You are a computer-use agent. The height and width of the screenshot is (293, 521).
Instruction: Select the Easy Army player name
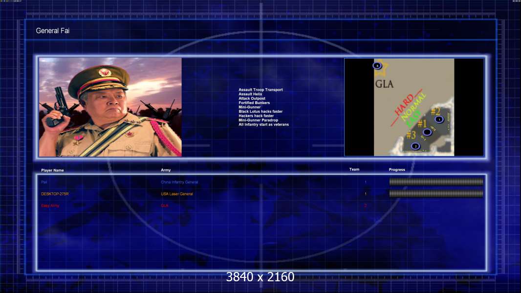(x=50, y=206)
